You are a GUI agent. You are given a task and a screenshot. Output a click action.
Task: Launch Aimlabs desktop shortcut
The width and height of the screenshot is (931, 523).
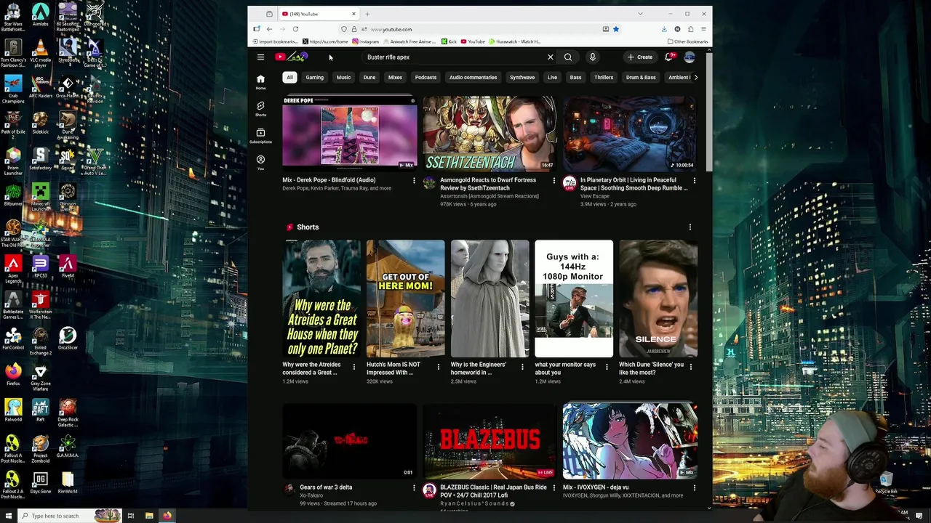click(x=40, y=16)
